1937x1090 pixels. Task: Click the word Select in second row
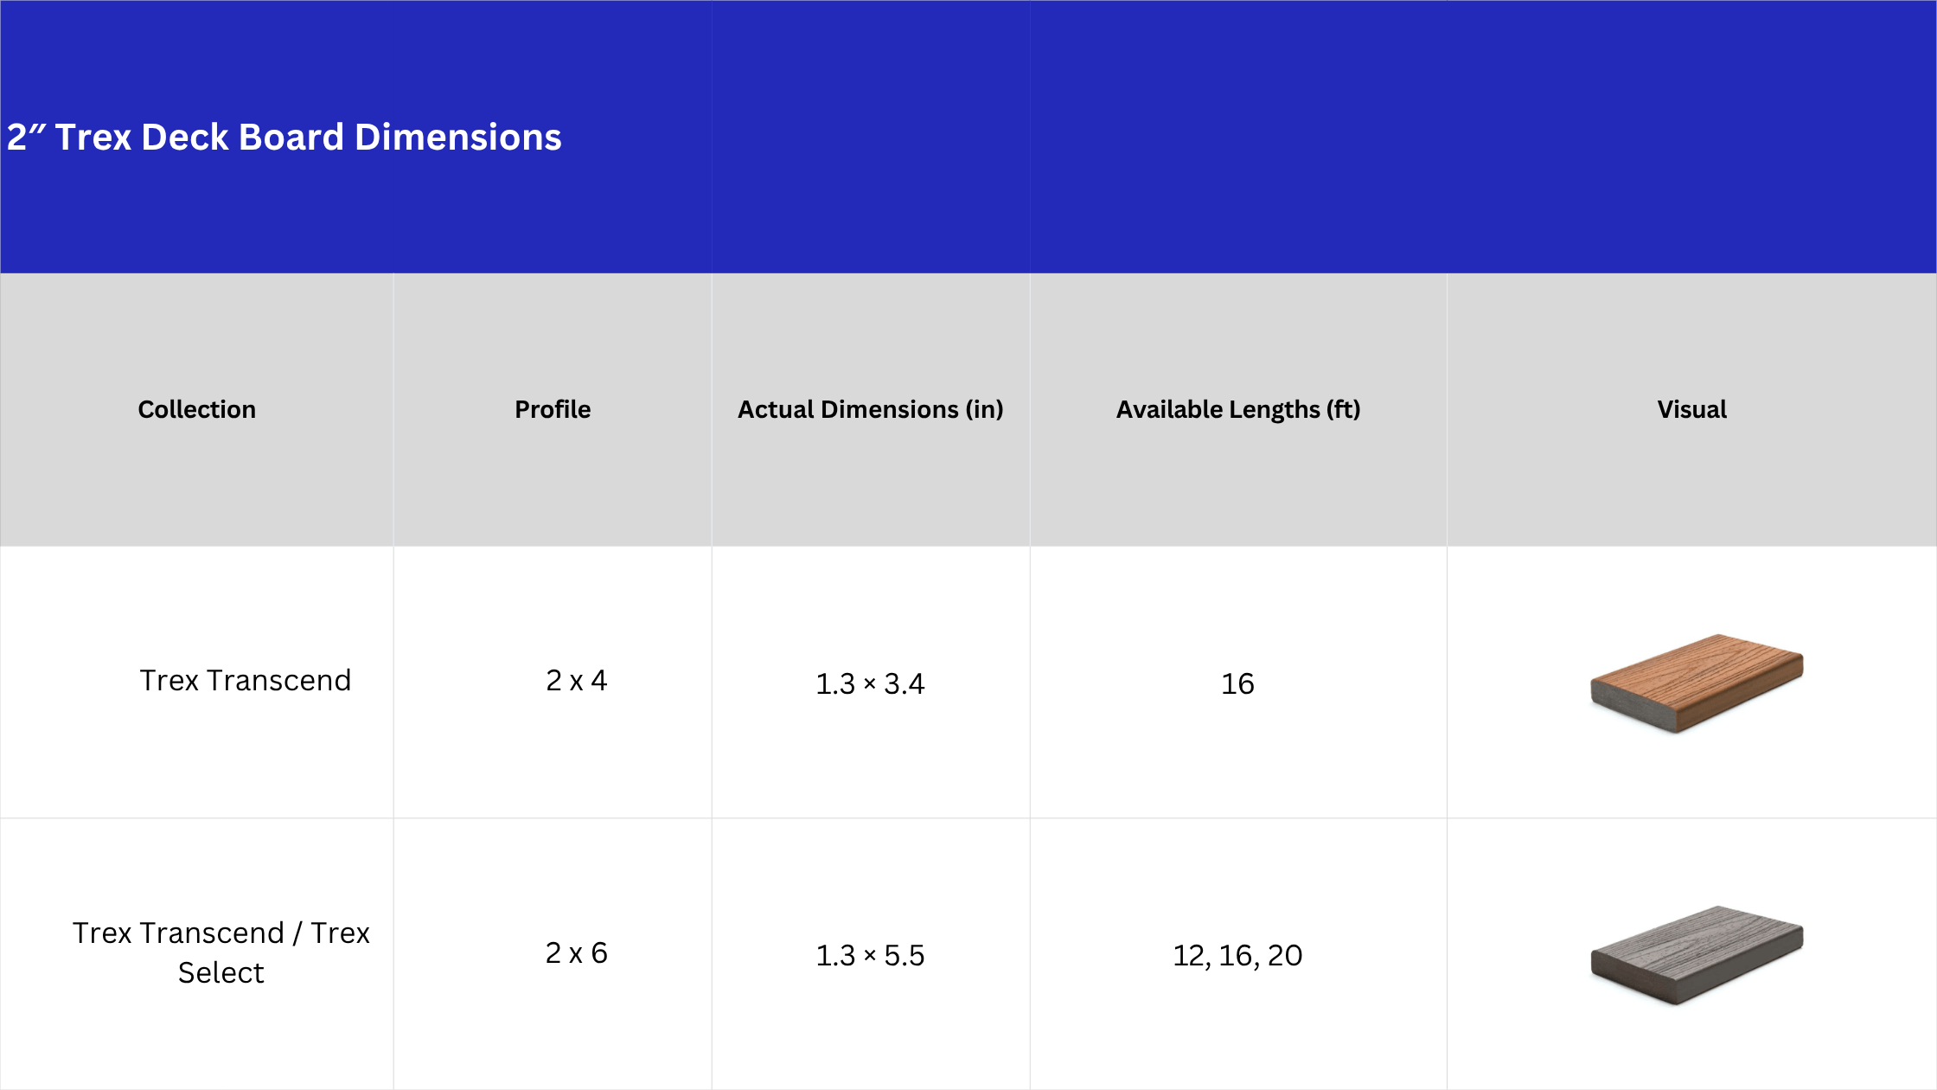tap(221, 973)
